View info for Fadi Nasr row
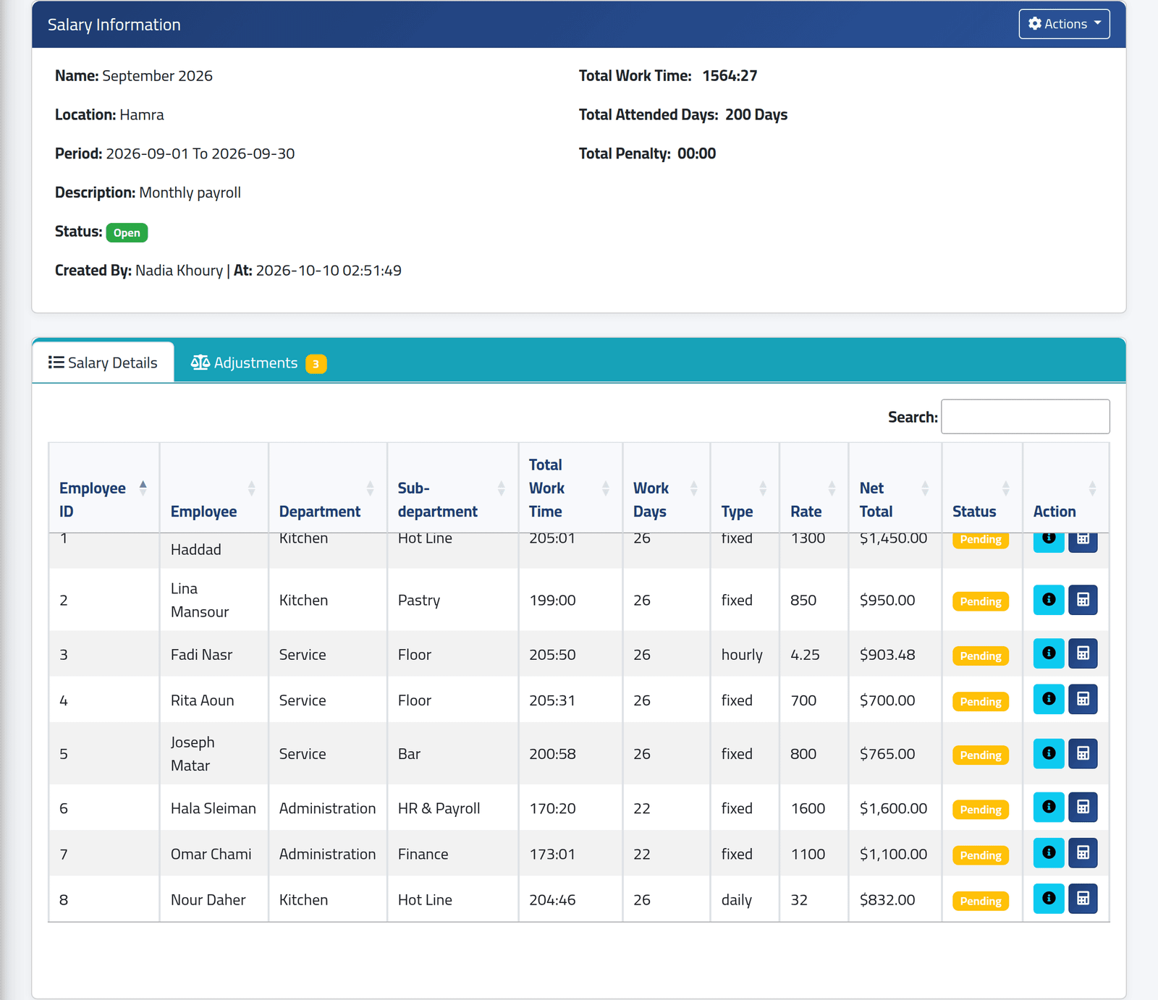Image resolution: width=1158 pixels, height=1000 pixels. [1048, 653]
